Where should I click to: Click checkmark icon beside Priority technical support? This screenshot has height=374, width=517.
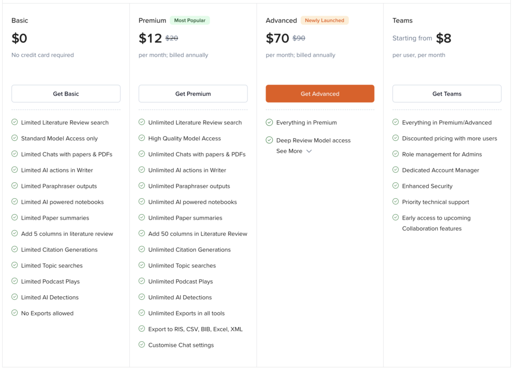pos(396,202)
